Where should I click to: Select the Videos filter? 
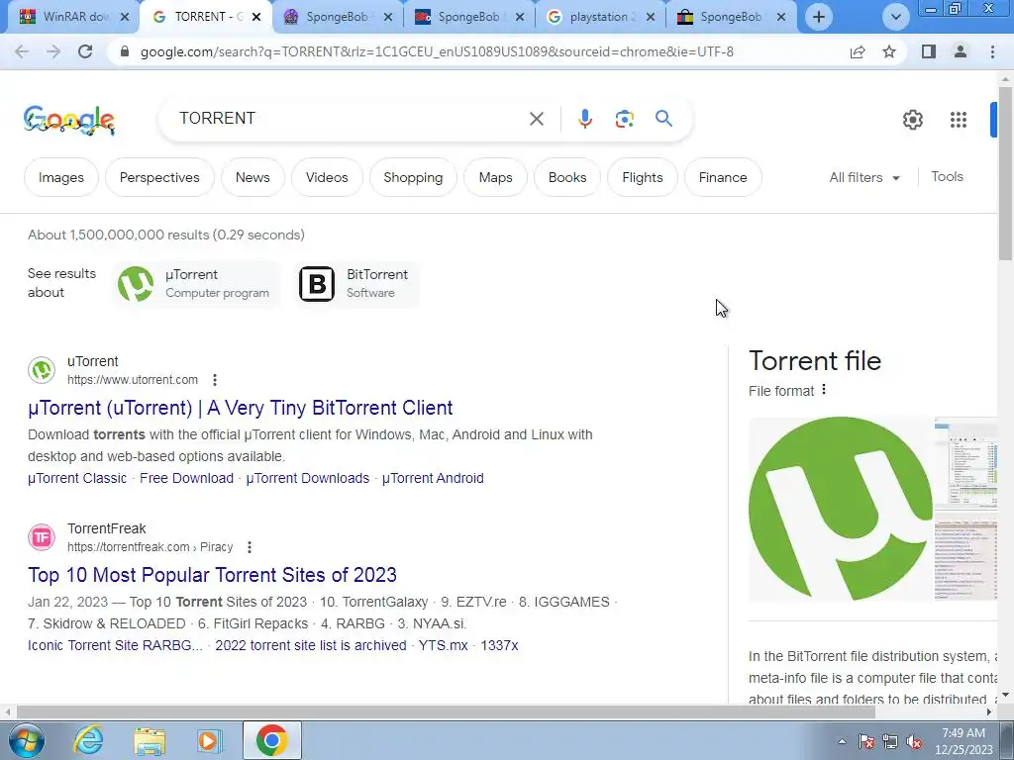pyautogui.click(x=327, y=177)
